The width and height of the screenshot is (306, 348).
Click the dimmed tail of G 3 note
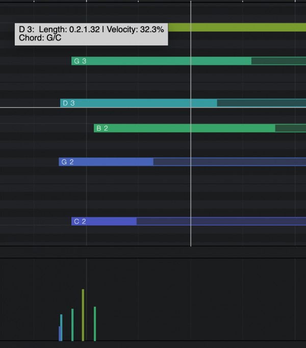point(278,61)
